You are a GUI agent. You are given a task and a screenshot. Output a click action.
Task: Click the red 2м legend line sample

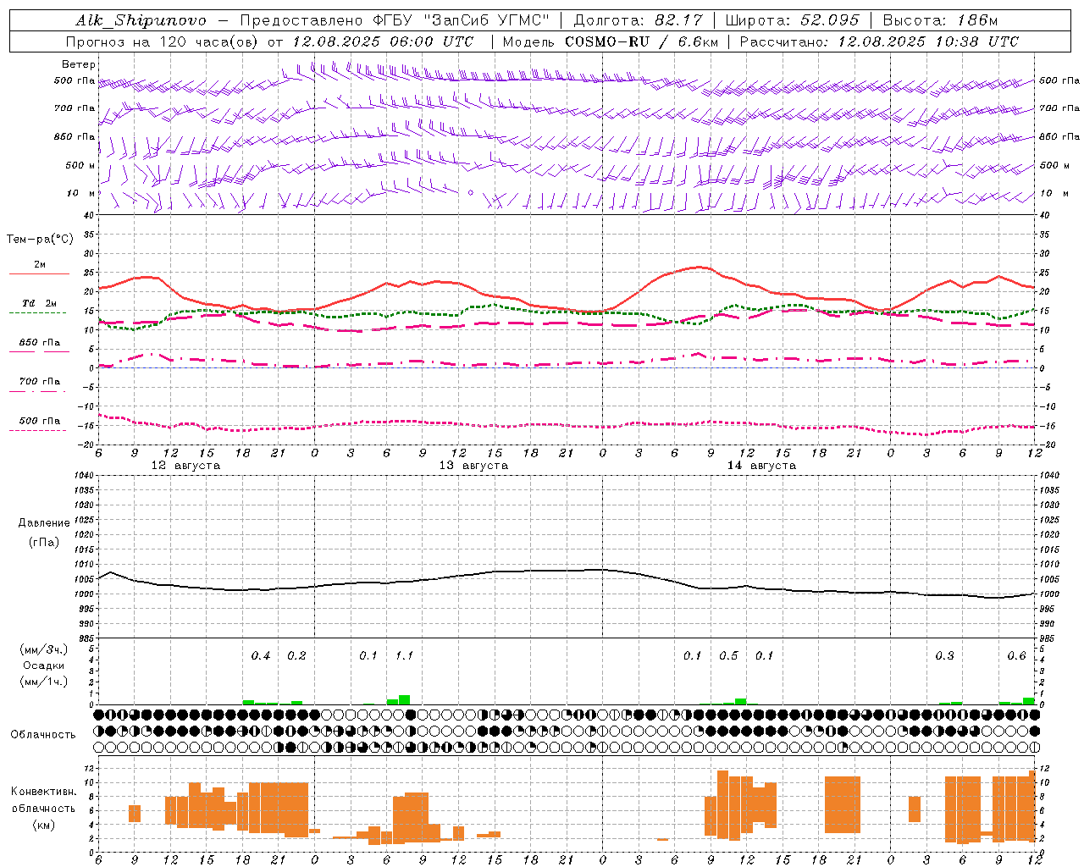[39, 274]
